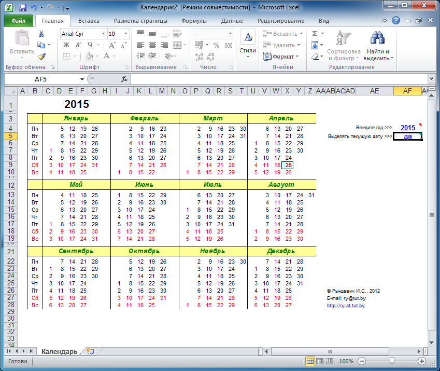Click the Fill color bucket icon
Viewport: 440px width, 371px height.
pos(90,56)
